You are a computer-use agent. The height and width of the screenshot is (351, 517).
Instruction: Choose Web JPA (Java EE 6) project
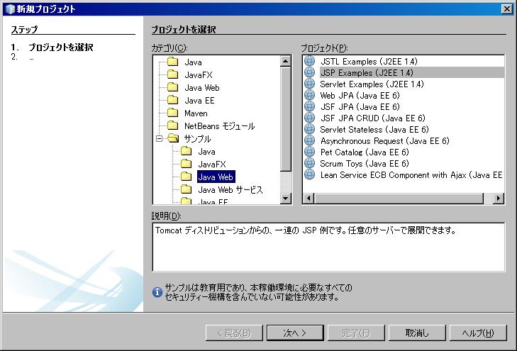click(x=360, y=95)
